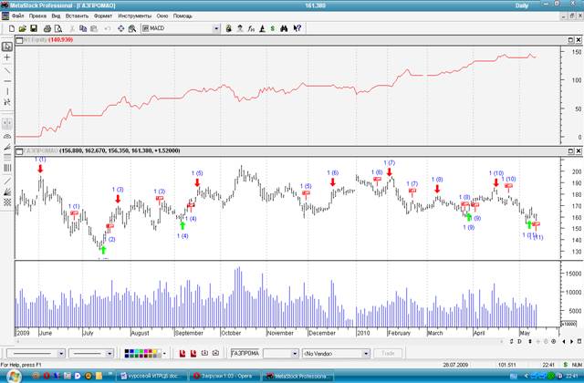Pick the yellow color swatch
This screenshot has height=383, width=584.
point(153,351)
